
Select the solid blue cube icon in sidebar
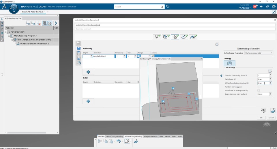78,48
